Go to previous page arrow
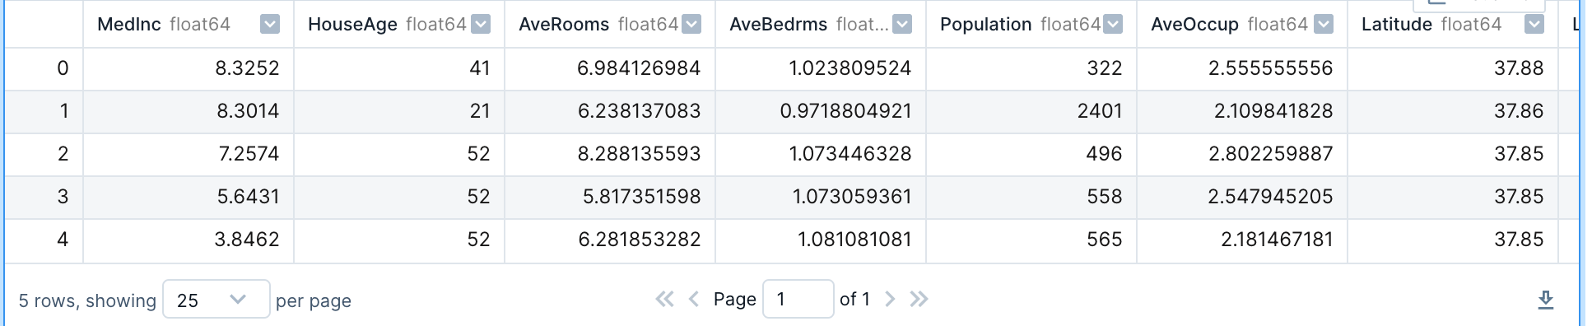The height and width of the screenshot is (326, 1592). click(693, 299)
